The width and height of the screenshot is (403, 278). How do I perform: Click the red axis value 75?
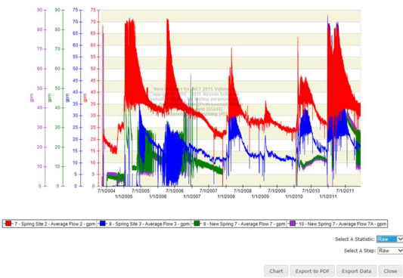(93, 10)
